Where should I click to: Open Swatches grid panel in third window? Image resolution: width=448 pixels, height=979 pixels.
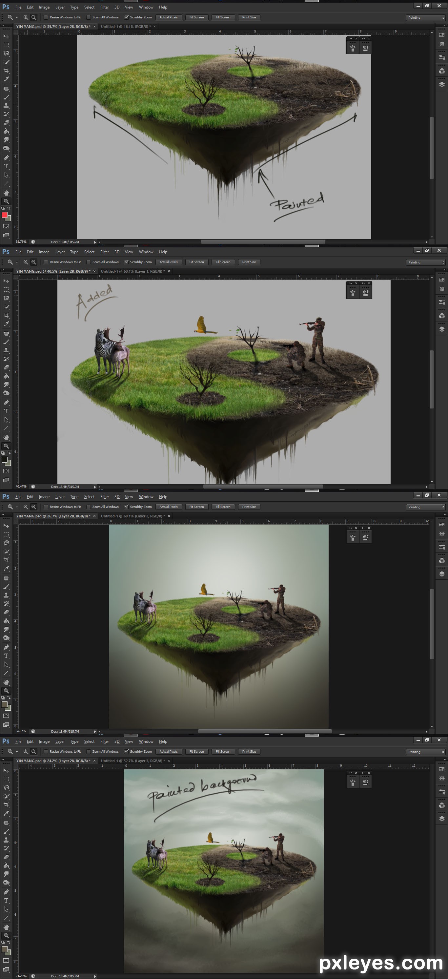(441, 525)
